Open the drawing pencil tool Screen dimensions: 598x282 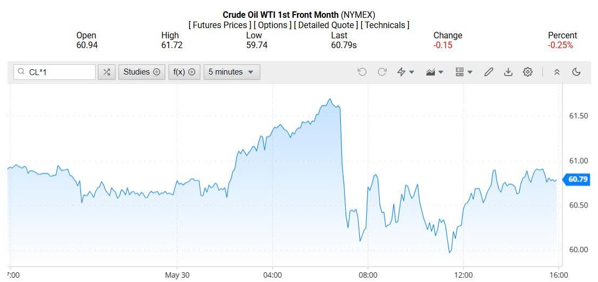coord(489,72)
